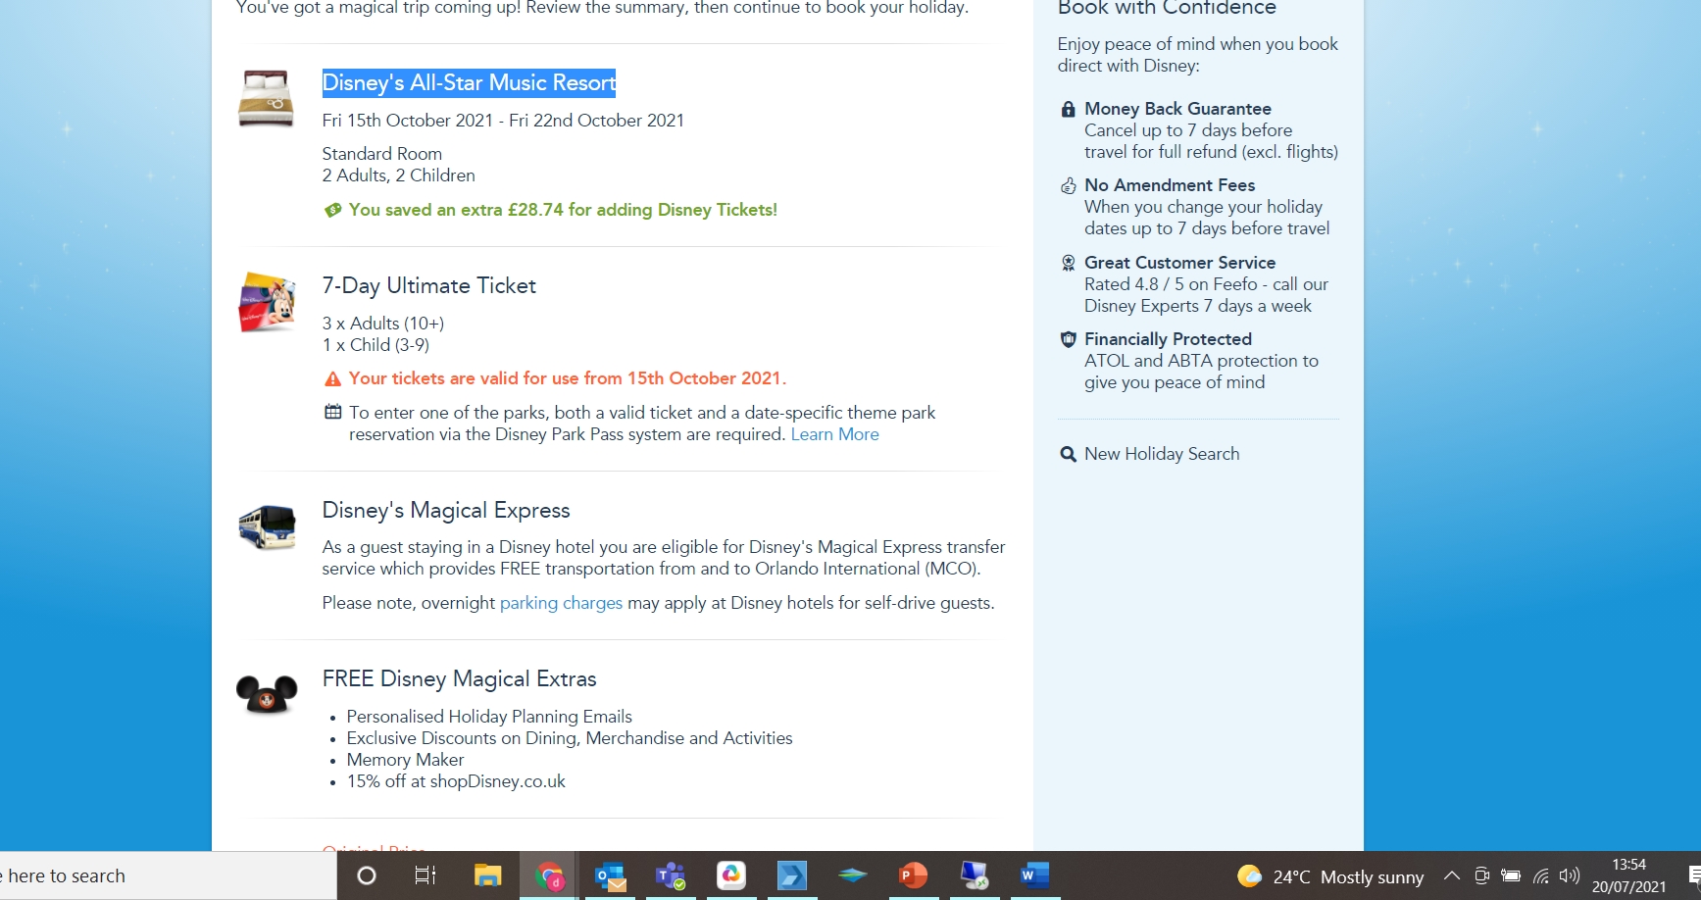Click the 1 x Child (3-9) line
Screen dimensions: 1701x900
click(x=375, y=345)
